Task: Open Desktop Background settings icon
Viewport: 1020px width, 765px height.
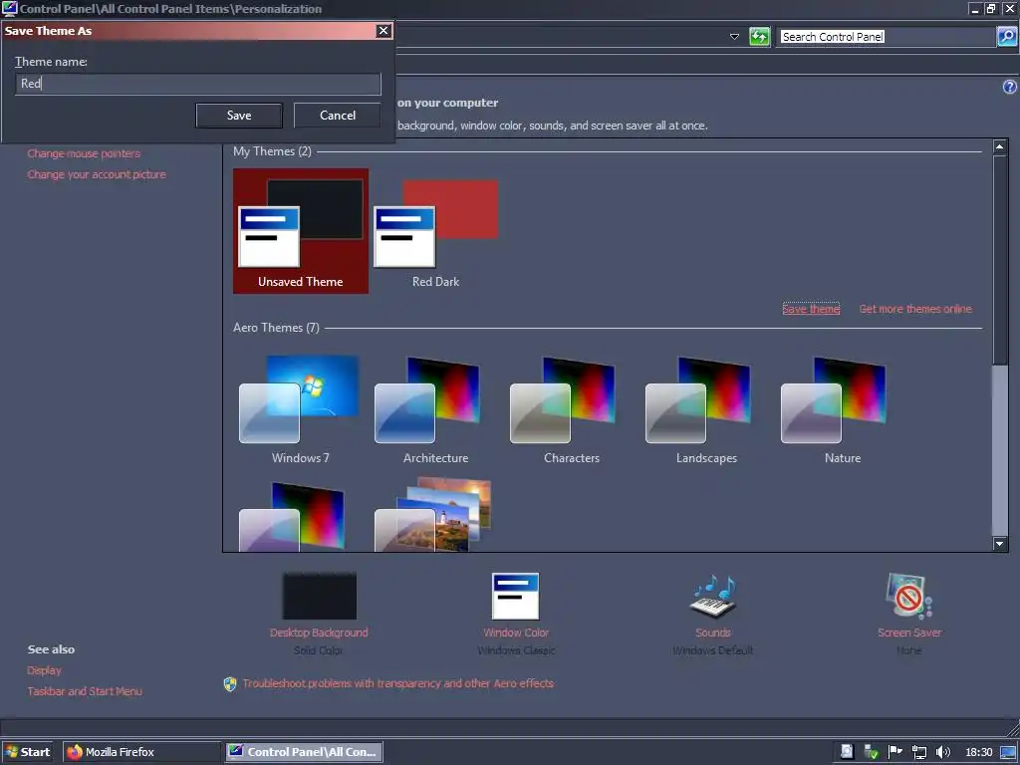Action: 320,596
